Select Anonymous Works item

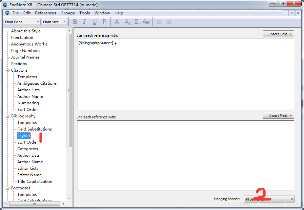[x=29, y=44]
